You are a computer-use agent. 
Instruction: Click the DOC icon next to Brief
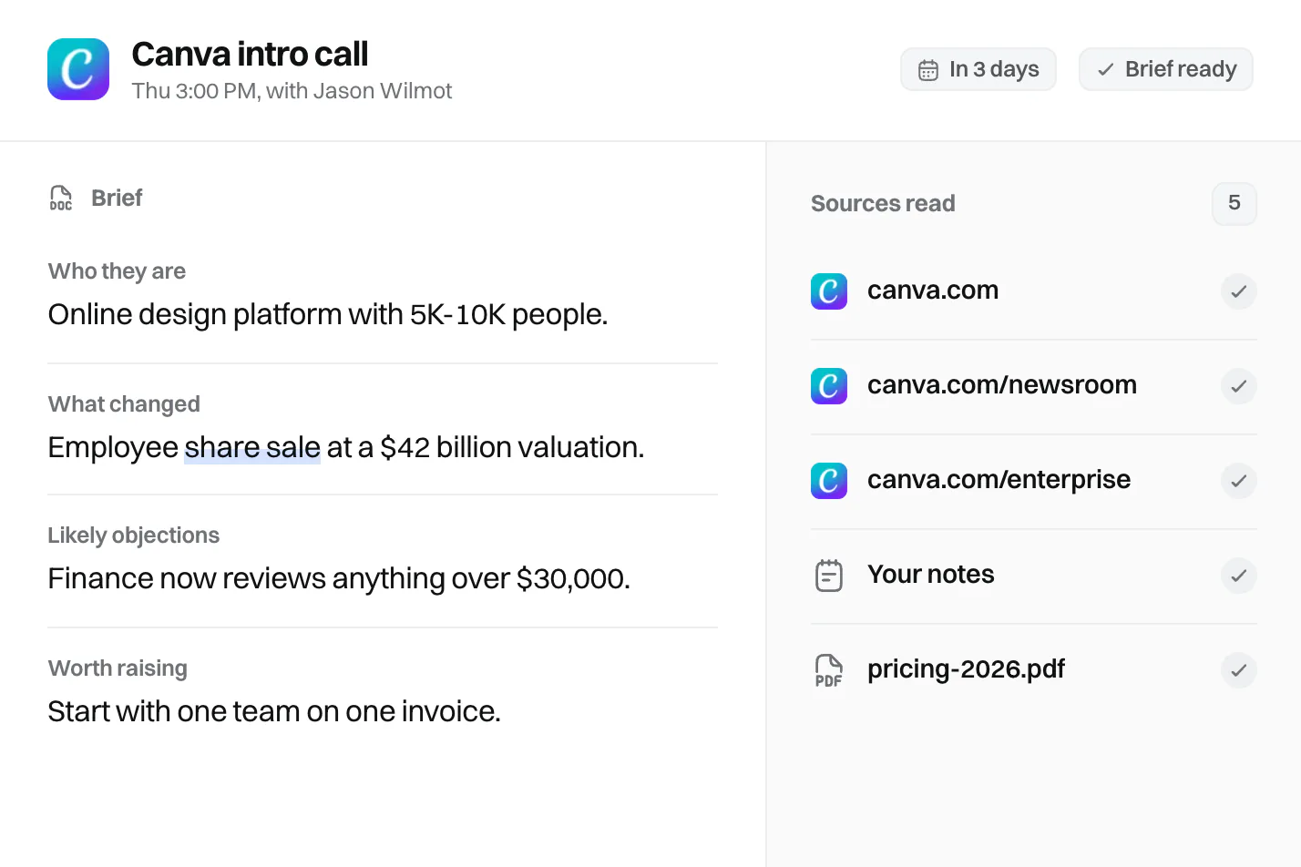tap(61, 199)
